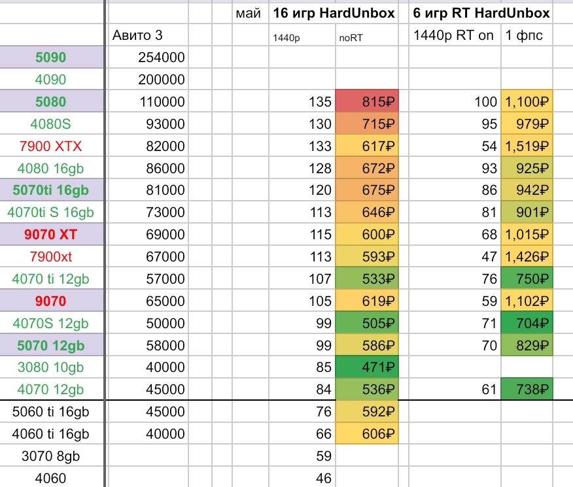The height and width of the screenshot is (487, 573).
Task: Click the 6 игр RT HardUnbox header
Action: pos(481,13)
